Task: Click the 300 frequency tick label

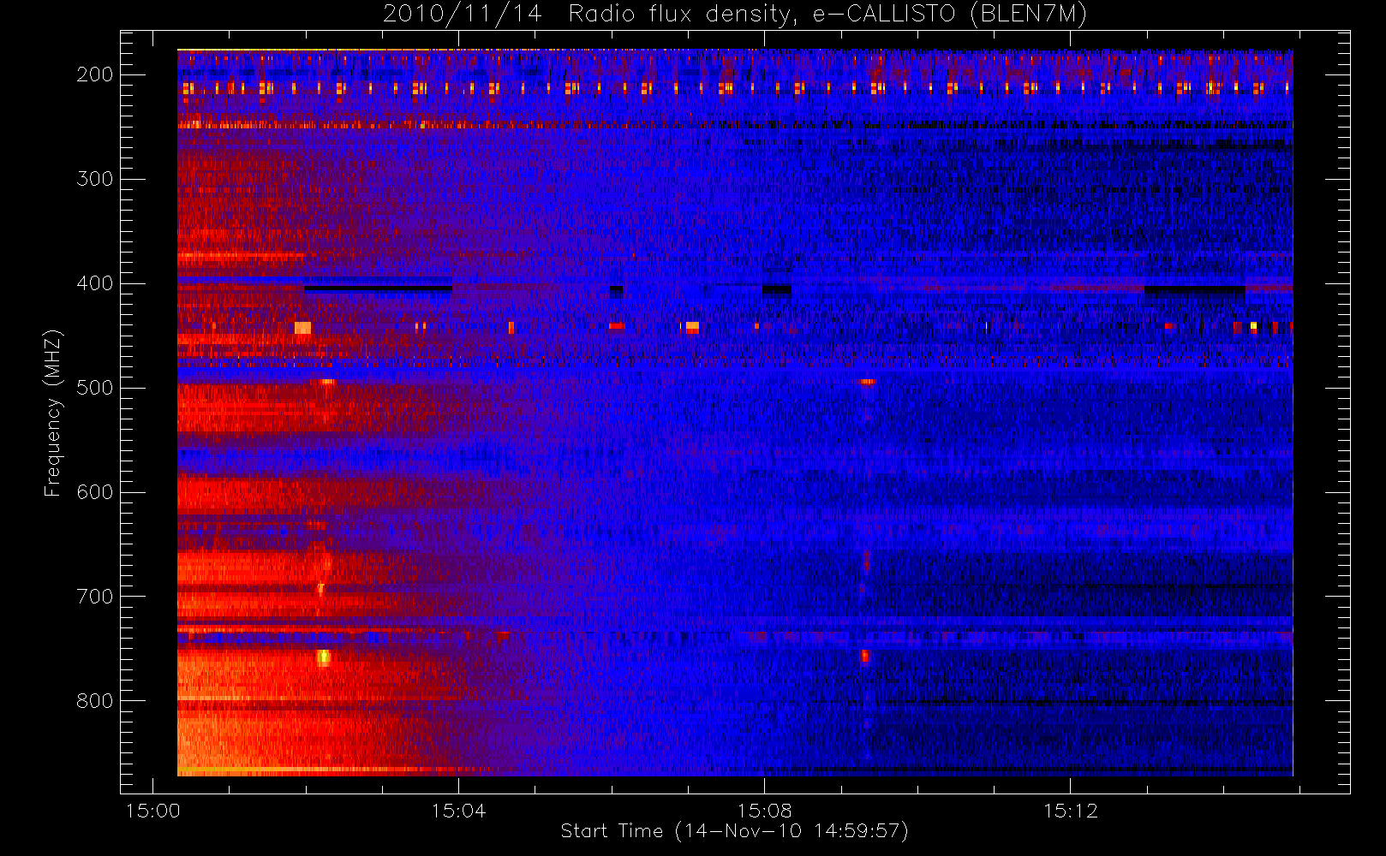Action: [x=94, y=179]
